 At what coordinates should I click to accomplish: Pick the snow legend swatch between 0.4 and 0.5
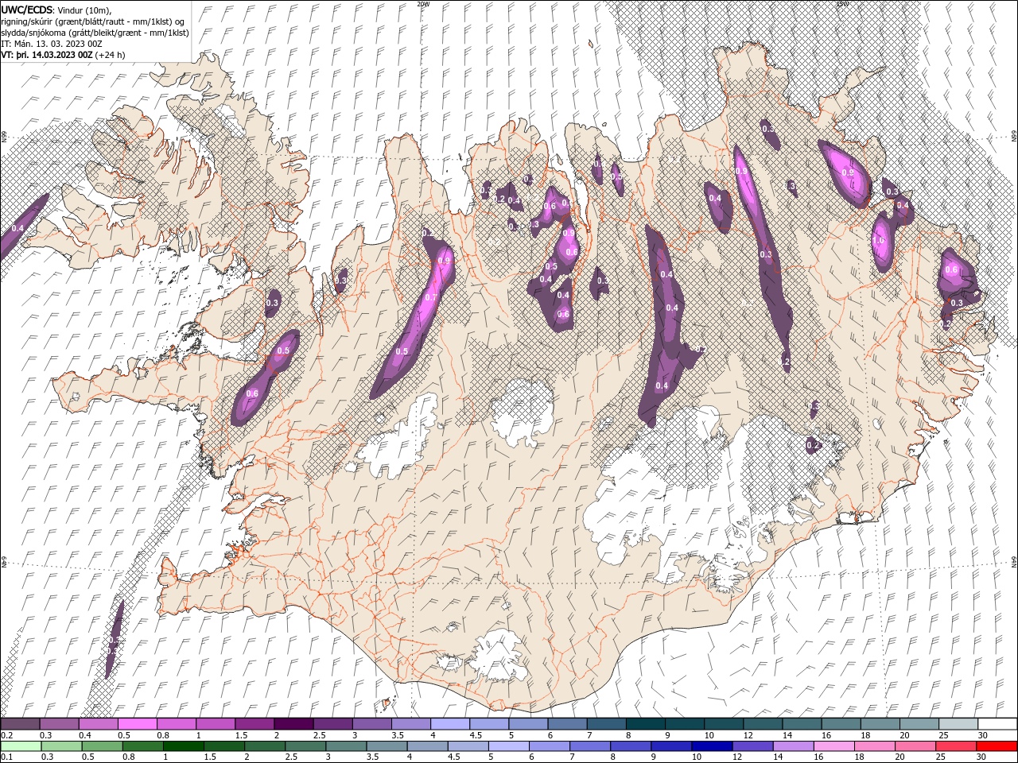pos(99,724)
